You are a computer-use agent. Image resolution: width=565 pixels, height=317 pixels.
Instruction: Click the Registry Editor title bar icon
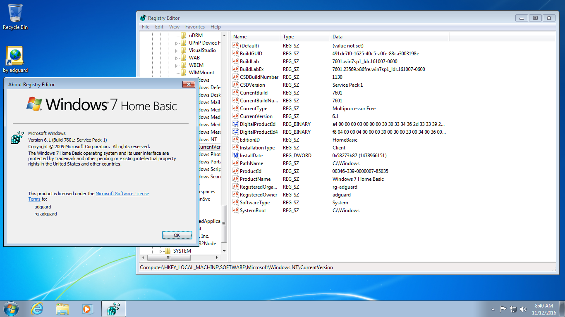(143, 18)
